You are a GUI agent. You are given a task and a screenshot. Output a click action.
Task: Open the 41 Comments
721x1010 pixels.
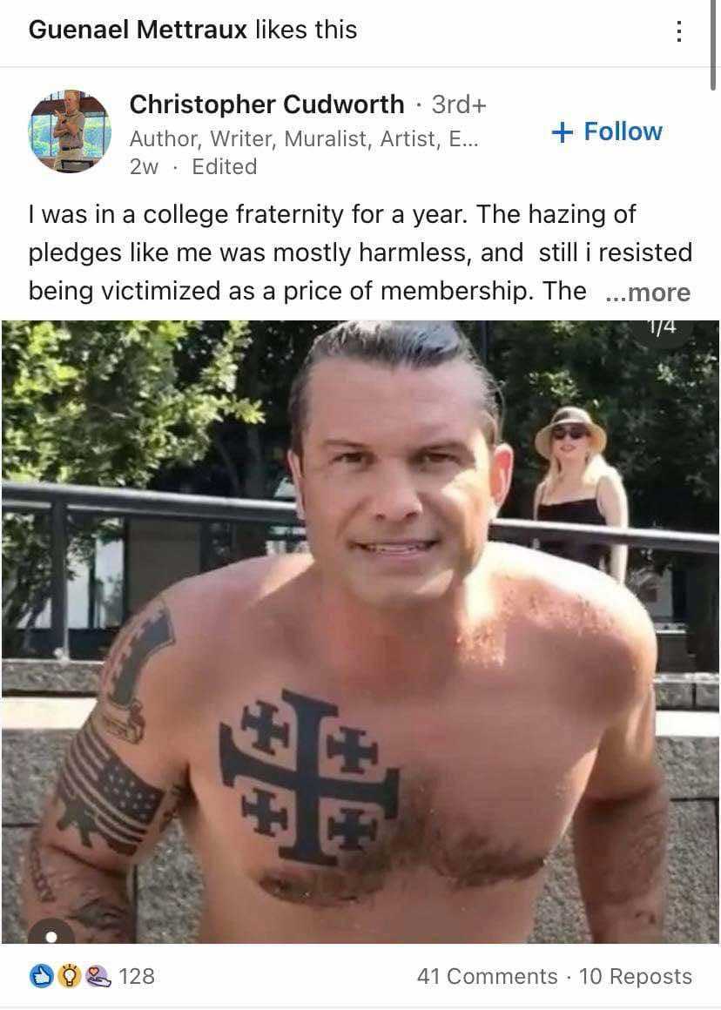click(487, 976)
